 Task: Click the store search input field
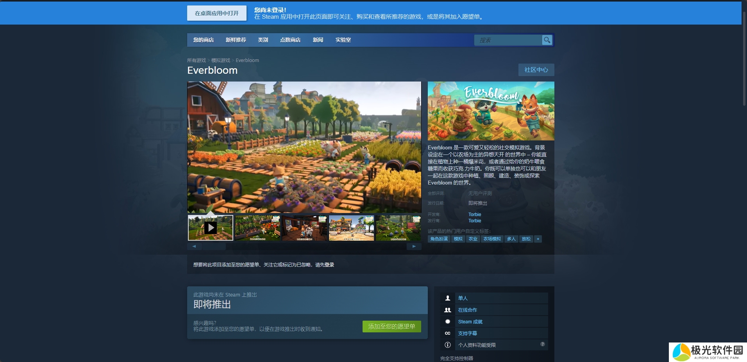tap(508, 40)
